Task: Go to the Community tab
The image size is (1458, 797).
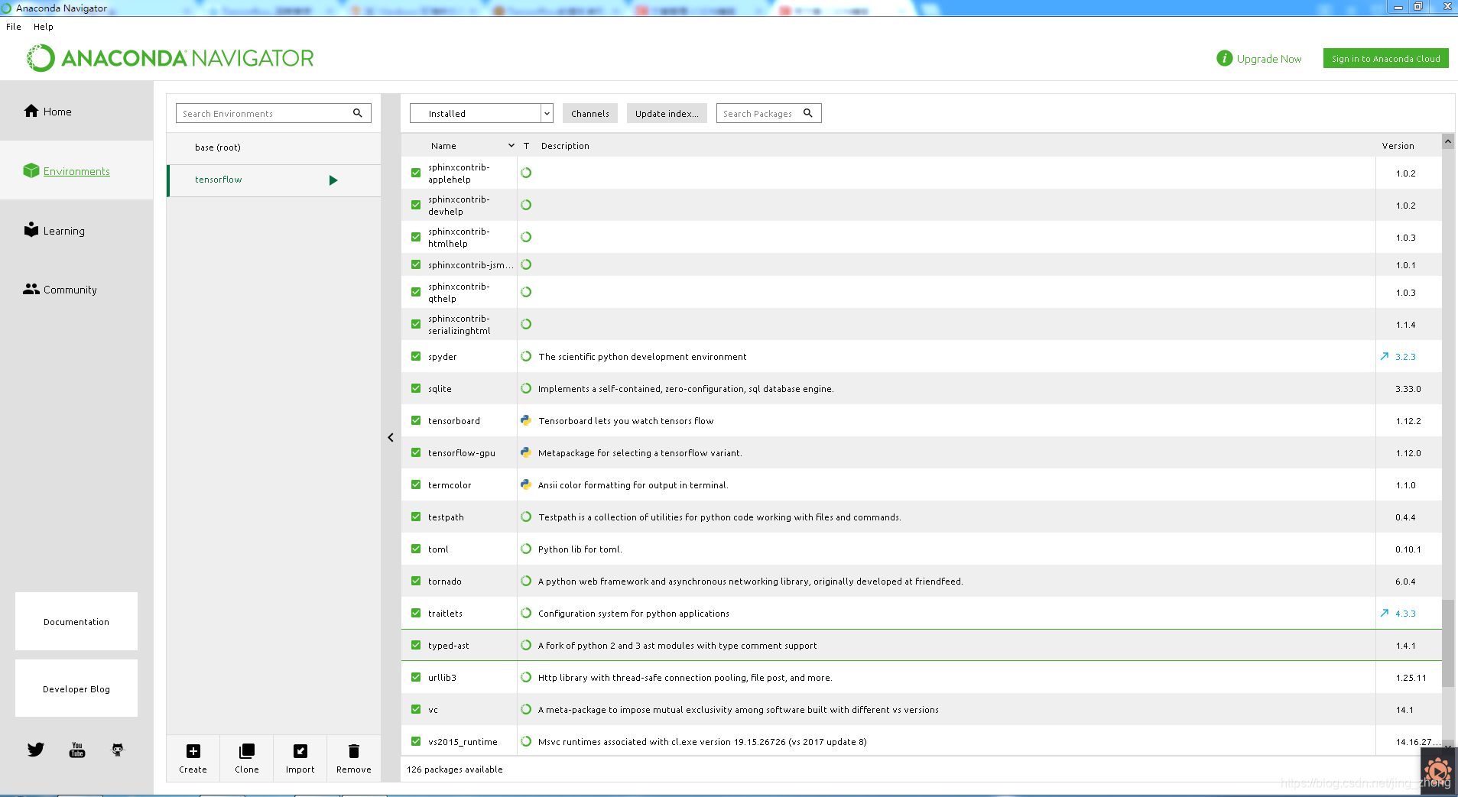Action: (x=76, y=289)
